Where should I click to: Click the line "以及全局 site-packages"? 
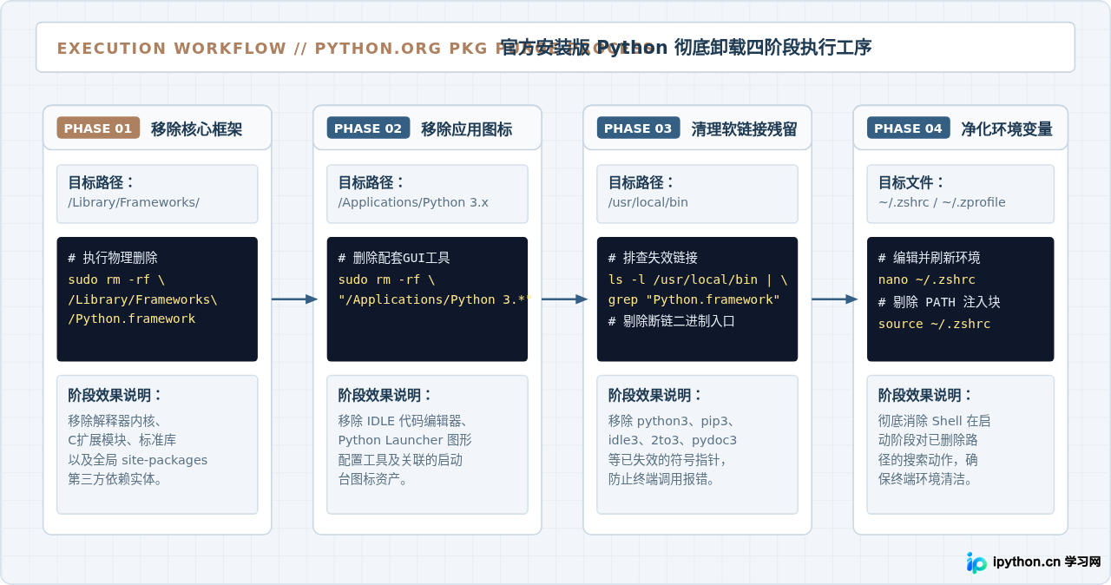click(x=138, y=460)
